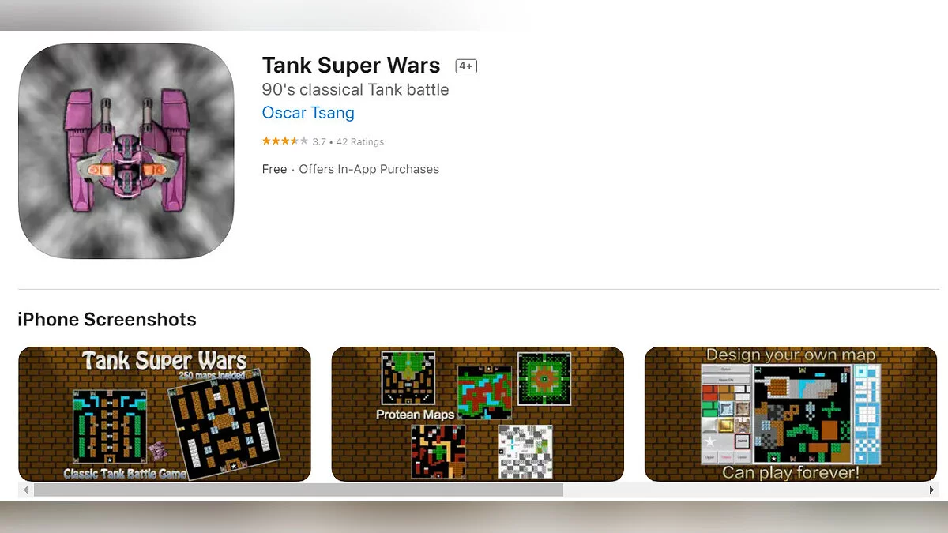The image size is (948, 533).
Task: Click the white snowy map in Protean Maps
Action: tap(525, 452)
